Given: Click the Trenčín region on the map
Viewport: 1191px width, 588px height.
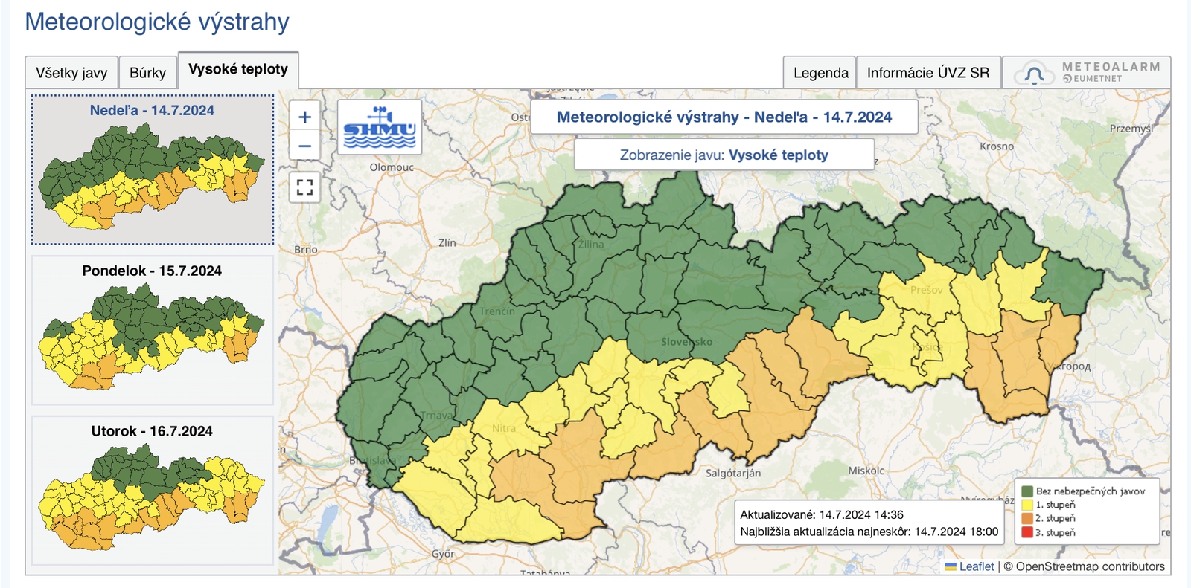Looking at the screenshot, I should pos(496,311).
